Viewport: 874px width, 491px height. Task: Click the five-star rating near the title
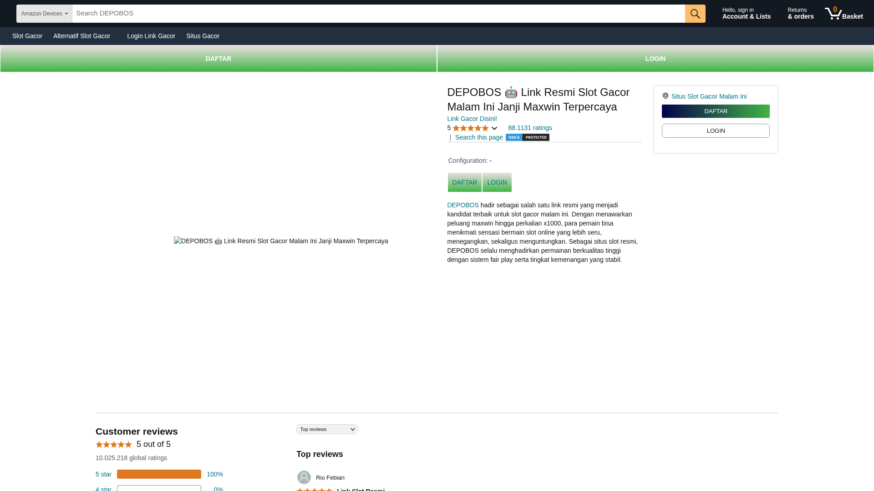[470, 128]
